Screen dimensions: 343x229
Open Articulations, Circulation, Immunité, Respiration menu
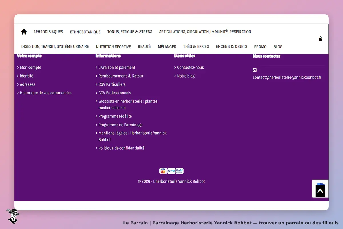click(205, 32)
